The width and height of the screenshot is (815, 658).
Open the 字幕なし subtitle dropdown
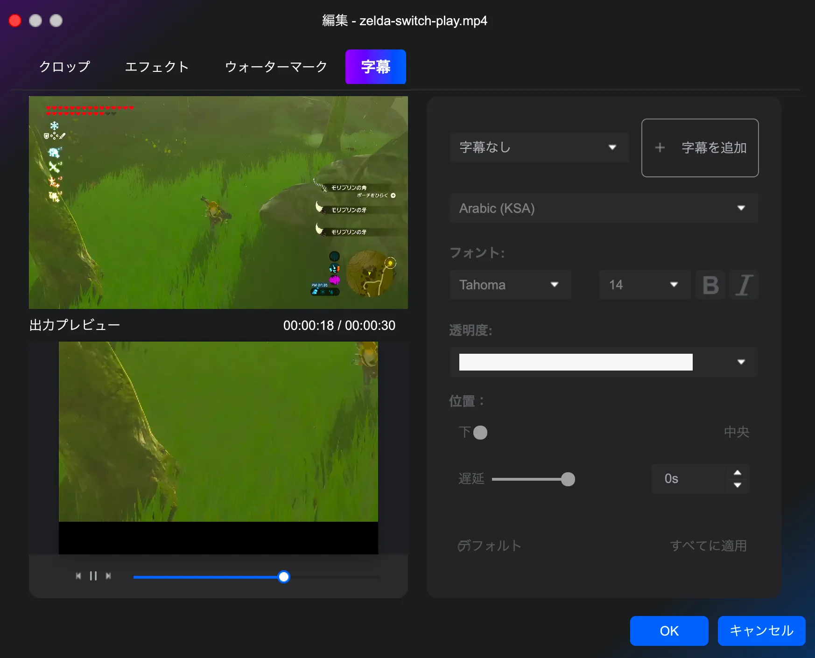[539, 147]
